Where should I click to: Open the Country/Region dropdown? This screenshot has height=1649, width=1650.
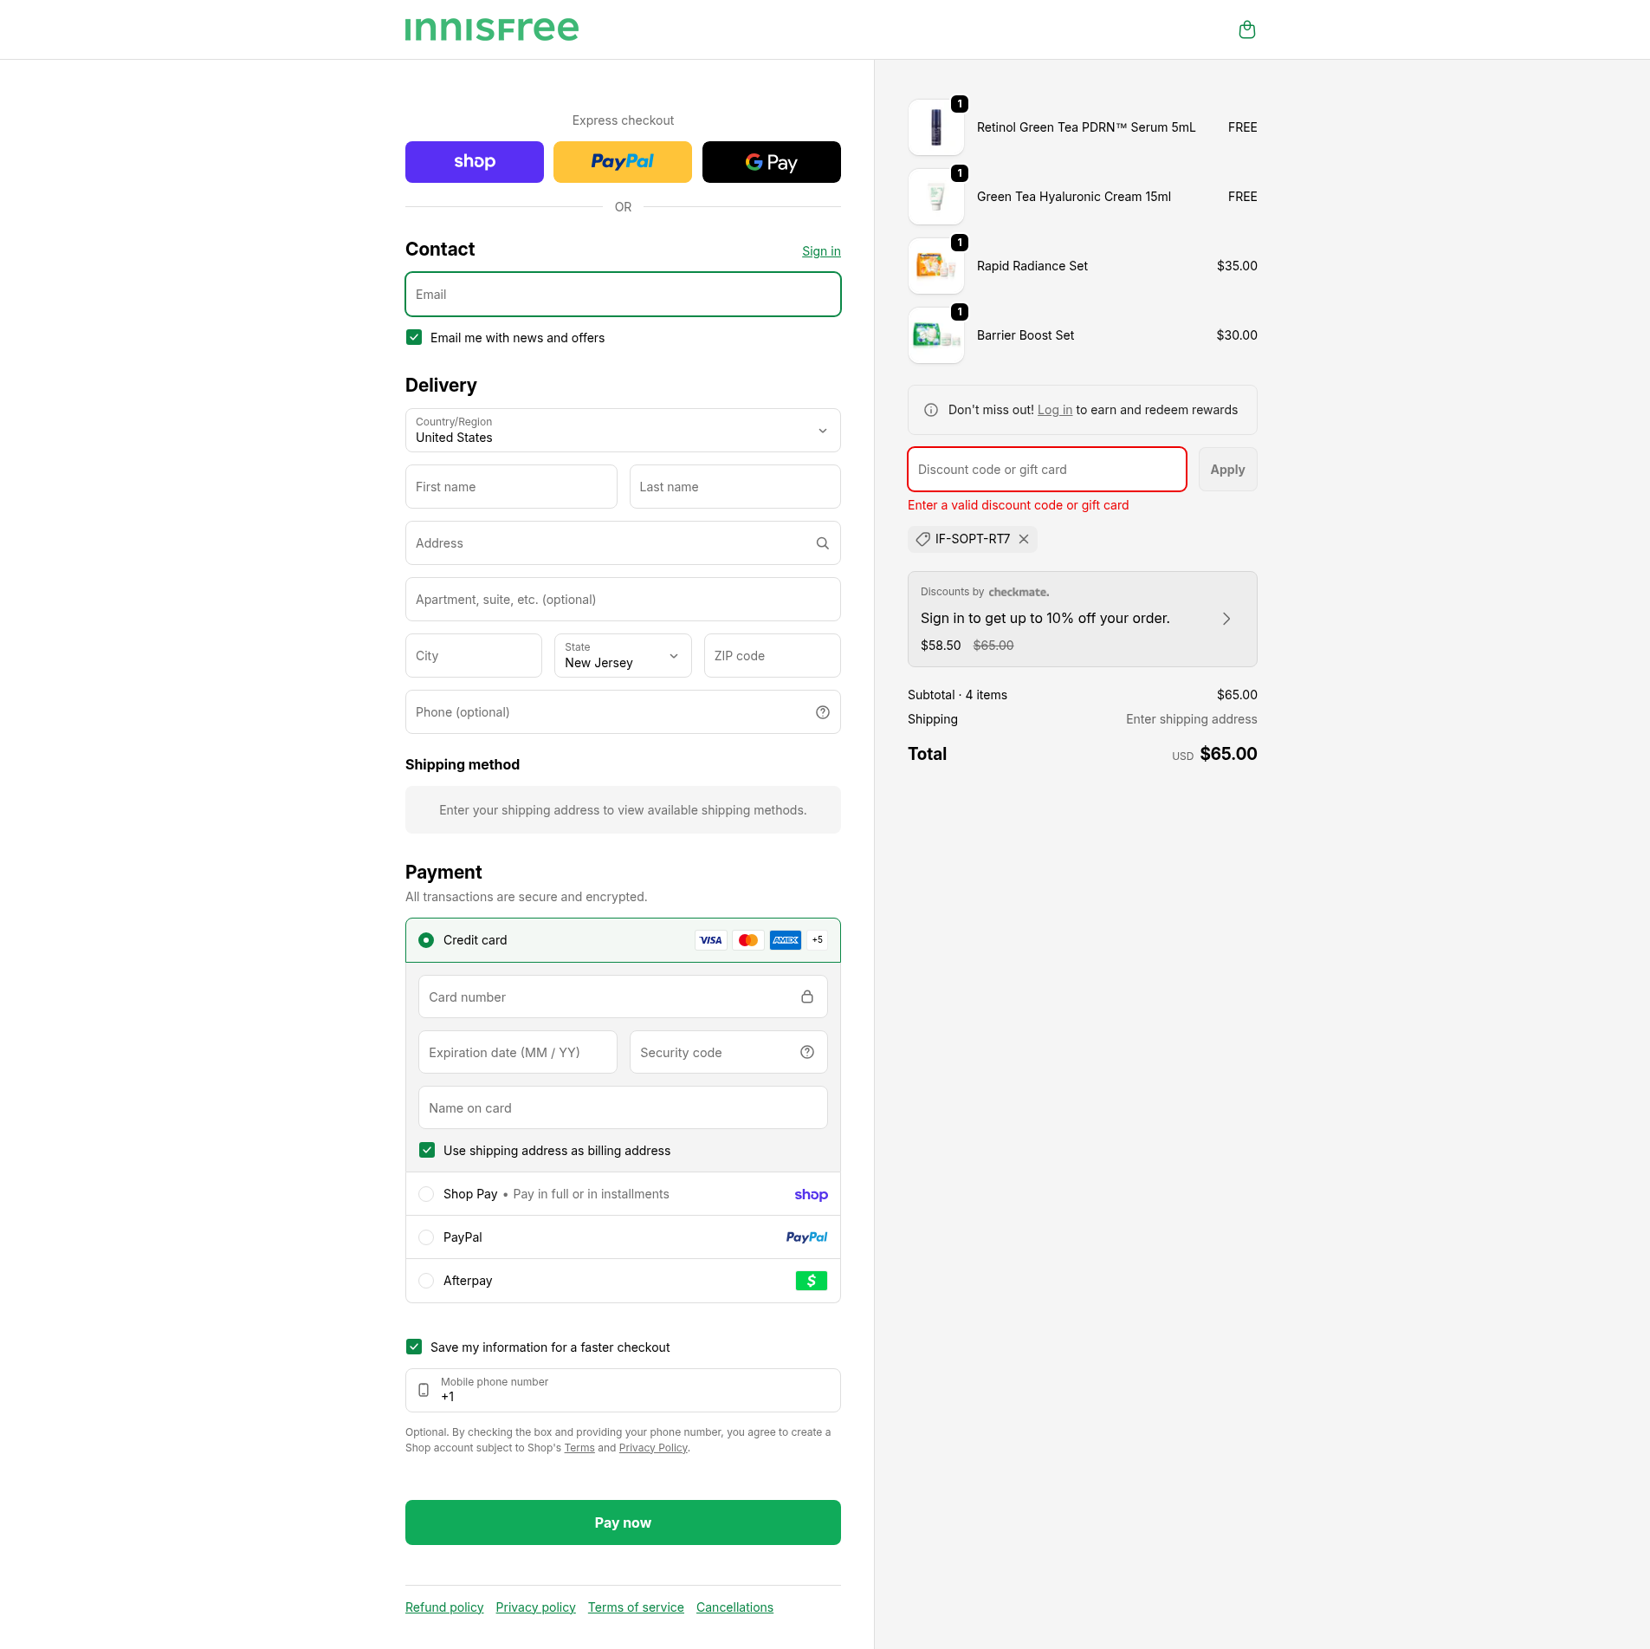pos(623,431)
